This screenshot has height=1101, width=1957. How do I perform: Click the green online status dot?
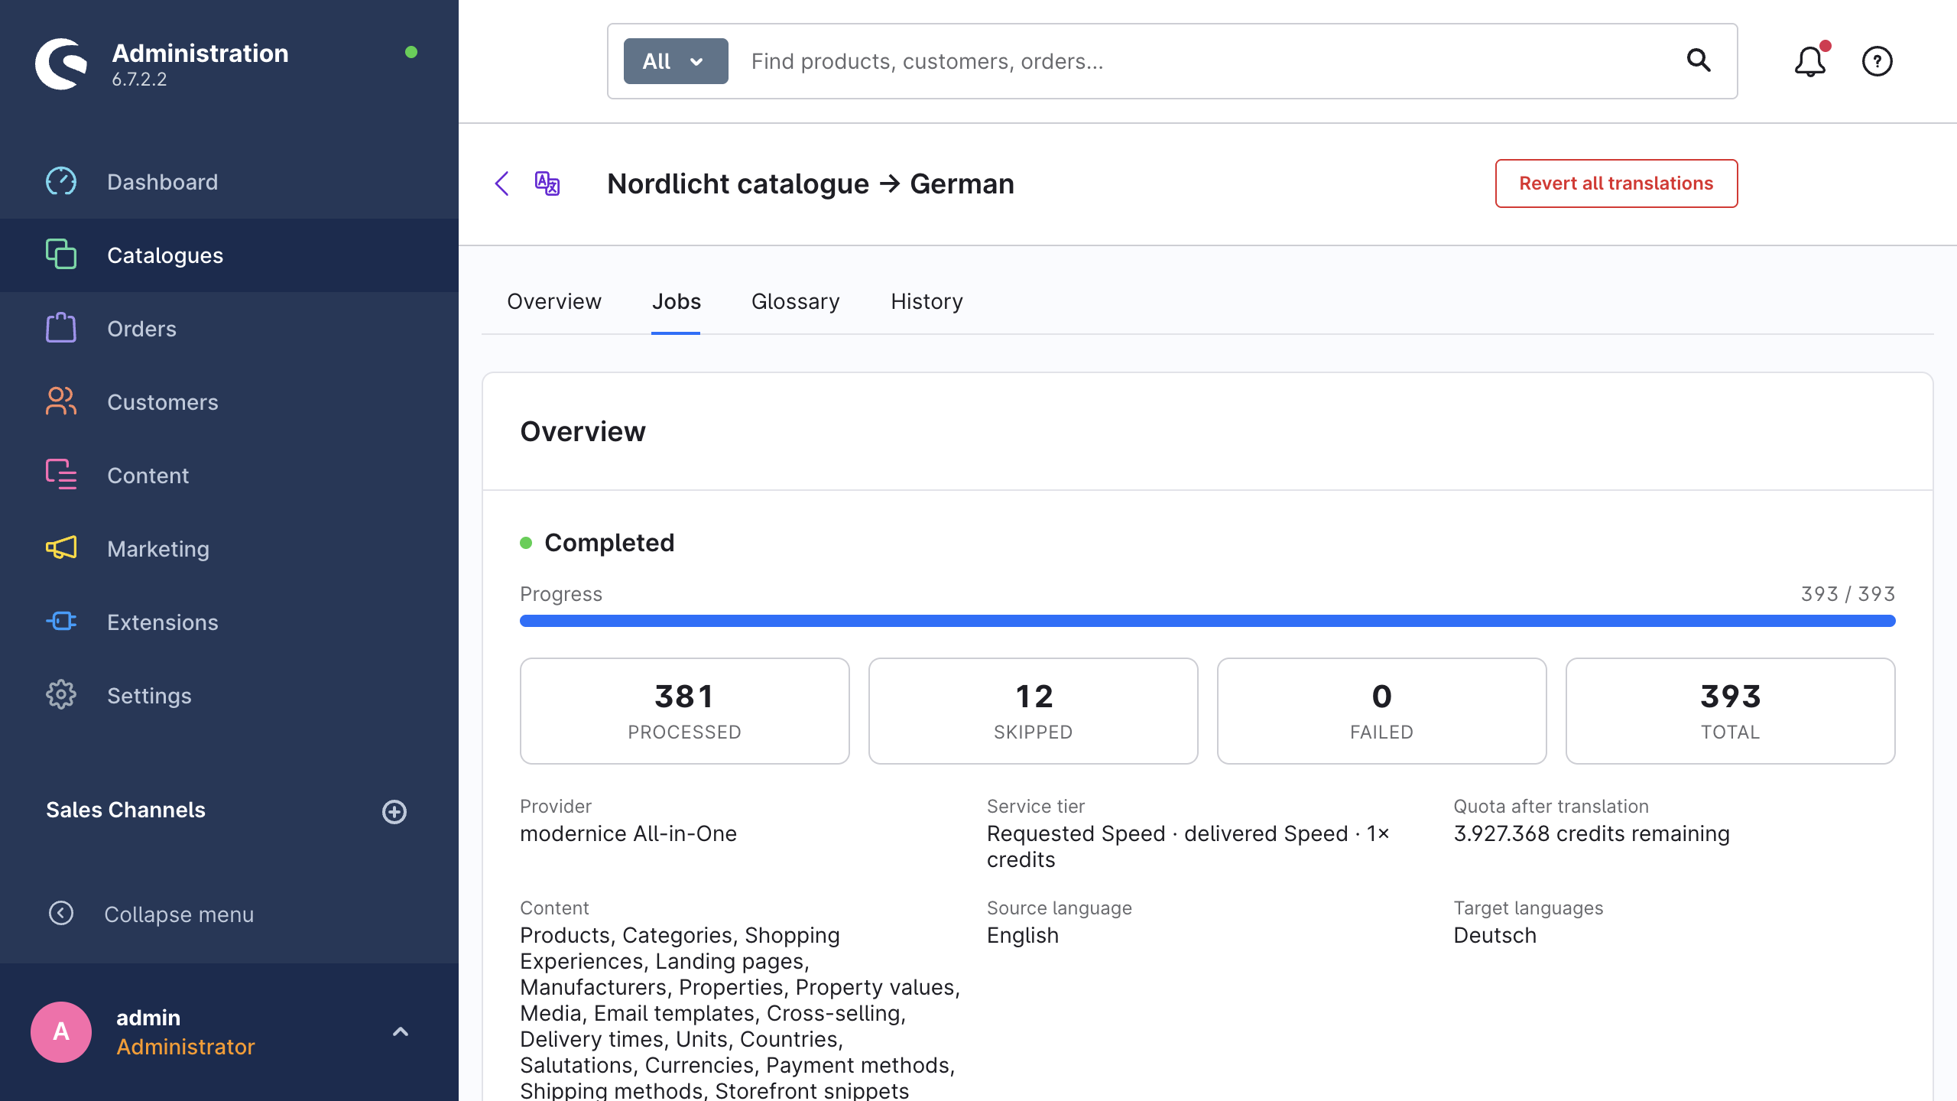click(x=411, y=52)
